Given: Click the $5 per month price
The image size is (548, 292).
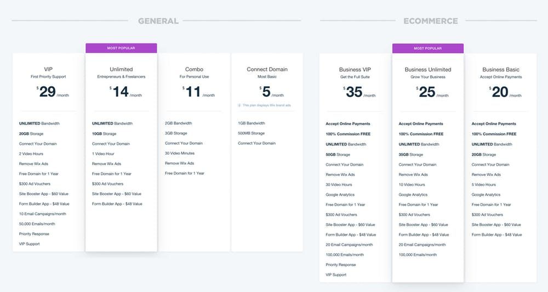Looking at the screenshot, I should (272, 92).
